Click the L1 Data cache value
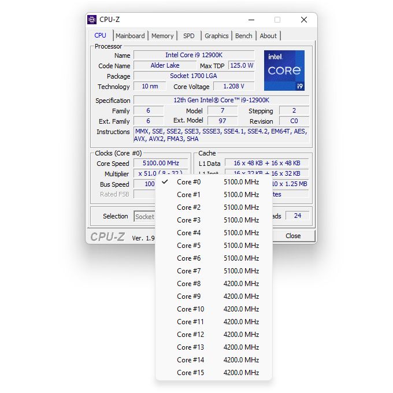This screenshot has height=393, width=393. (x=267, y=163)
